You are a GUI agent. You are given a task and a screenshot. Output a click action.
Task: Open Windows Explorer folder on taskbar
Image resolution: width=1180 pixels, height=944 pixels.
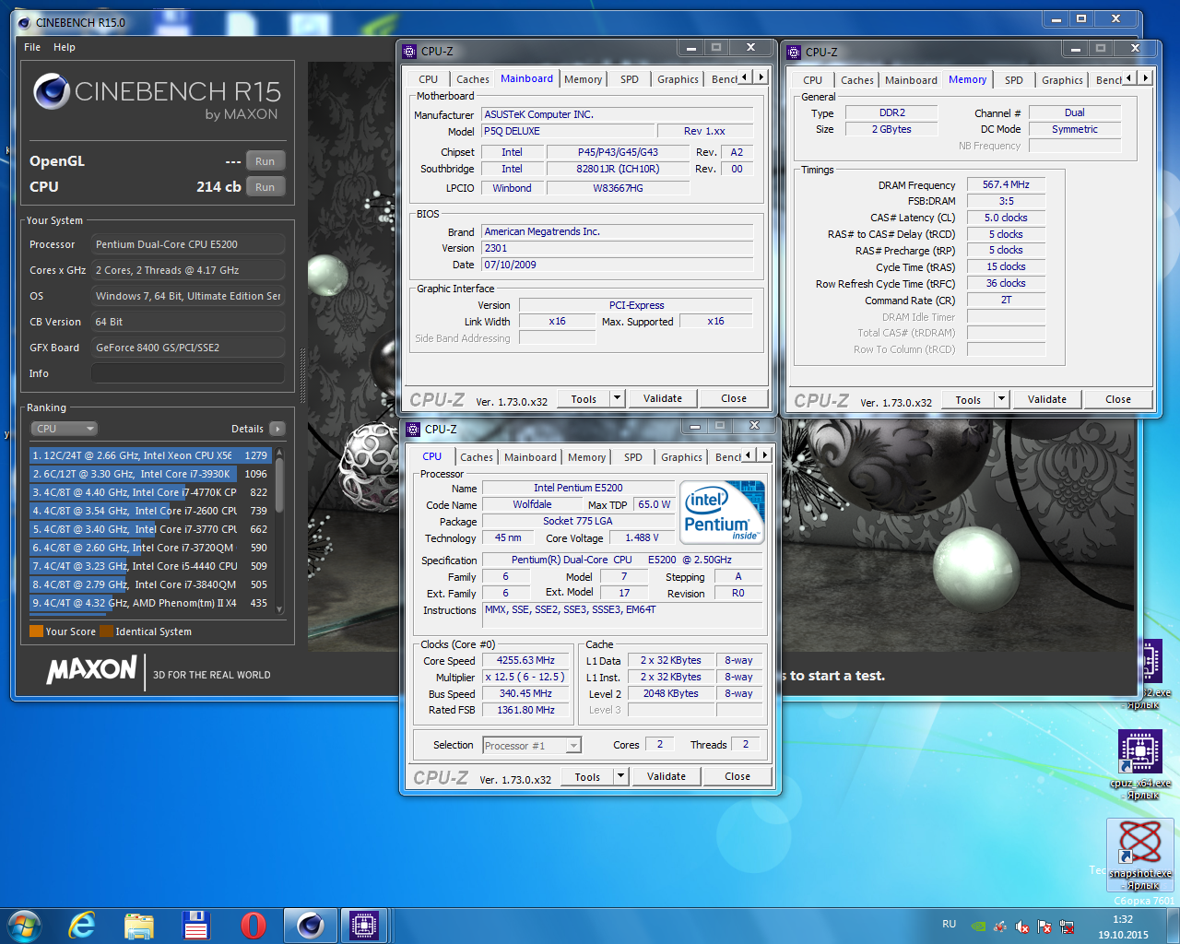tap(139, 926)
